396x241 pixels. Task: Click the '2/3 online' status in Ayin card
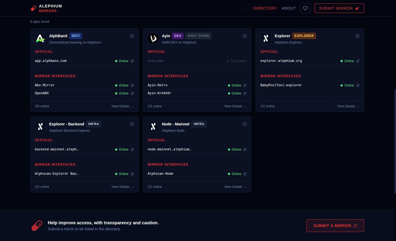(x=155, y=106)
